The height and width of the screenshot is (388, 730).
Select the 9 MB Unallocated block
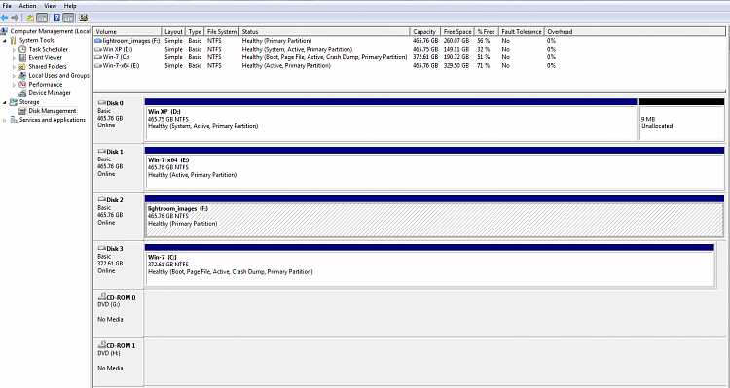pyautogui.click(x=681, y=119)
